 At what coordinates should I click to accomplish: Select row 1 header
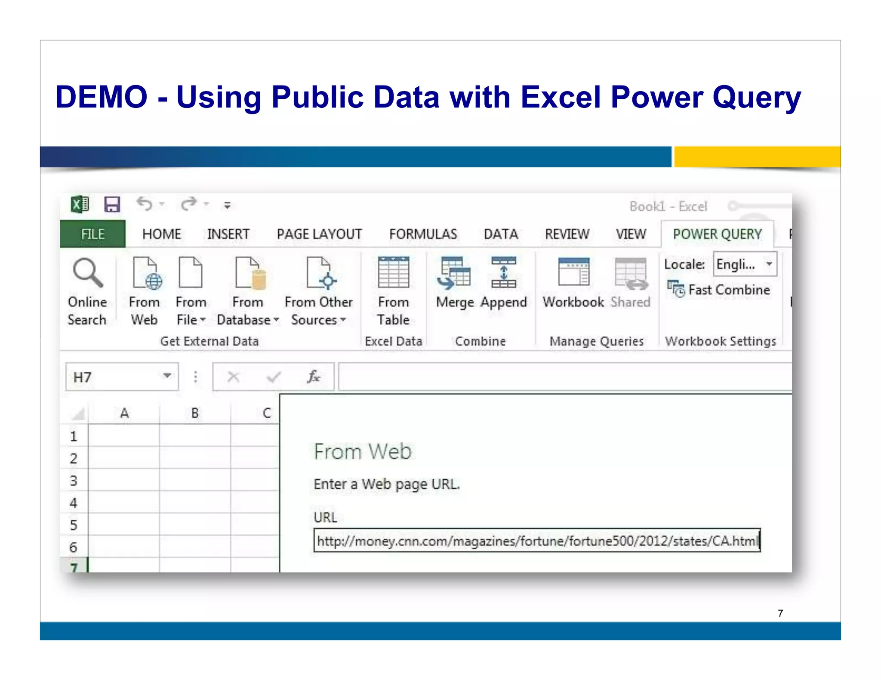click(74, 436)
